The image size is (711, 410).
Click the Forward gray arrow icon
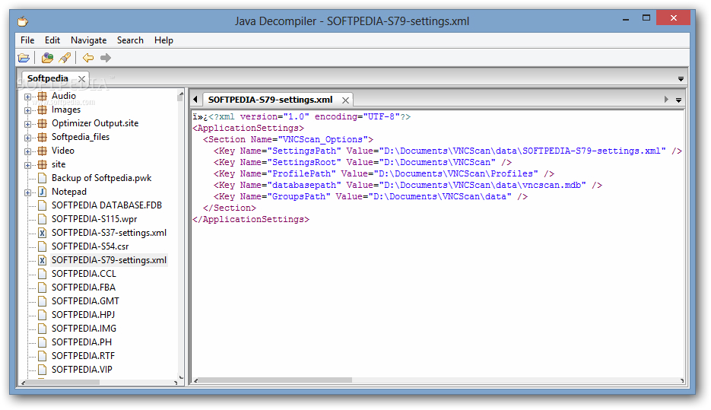pyautogui.click(x=106, y=58)
